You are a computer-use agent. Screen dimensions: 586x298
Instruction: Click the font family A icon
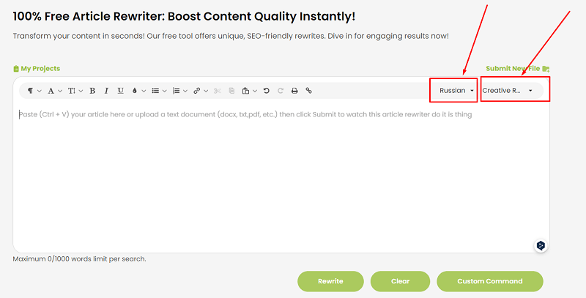pyautogui.click(x=51, y=91)
